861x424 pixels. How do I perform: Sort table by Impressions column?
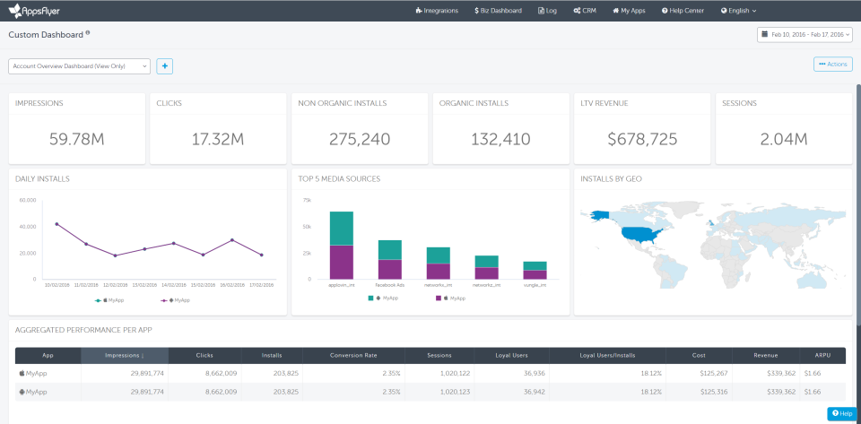[x=124, y=356]
